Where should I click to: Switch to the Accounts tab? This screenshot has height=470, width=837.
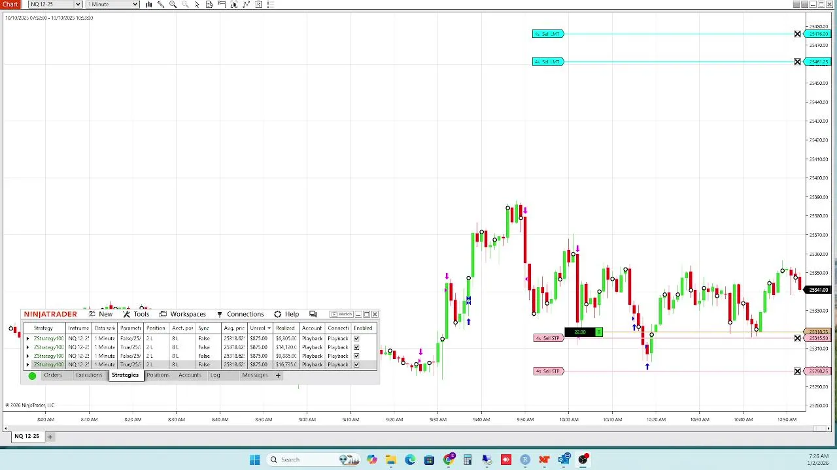coord(190,375)
